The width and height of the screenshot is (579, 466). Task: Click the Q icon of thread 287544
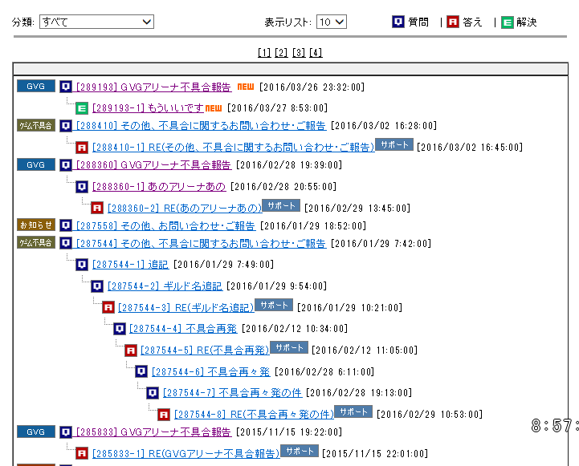(66, 242)
